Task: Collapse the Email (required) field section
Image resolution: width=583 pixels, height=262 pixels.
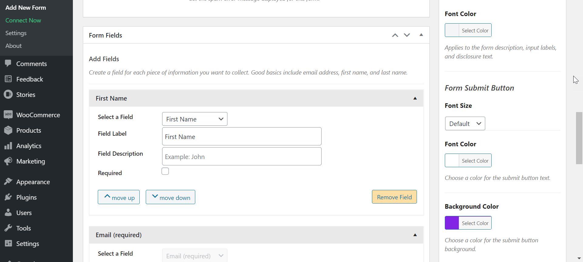Action: [x=415, y=235]
